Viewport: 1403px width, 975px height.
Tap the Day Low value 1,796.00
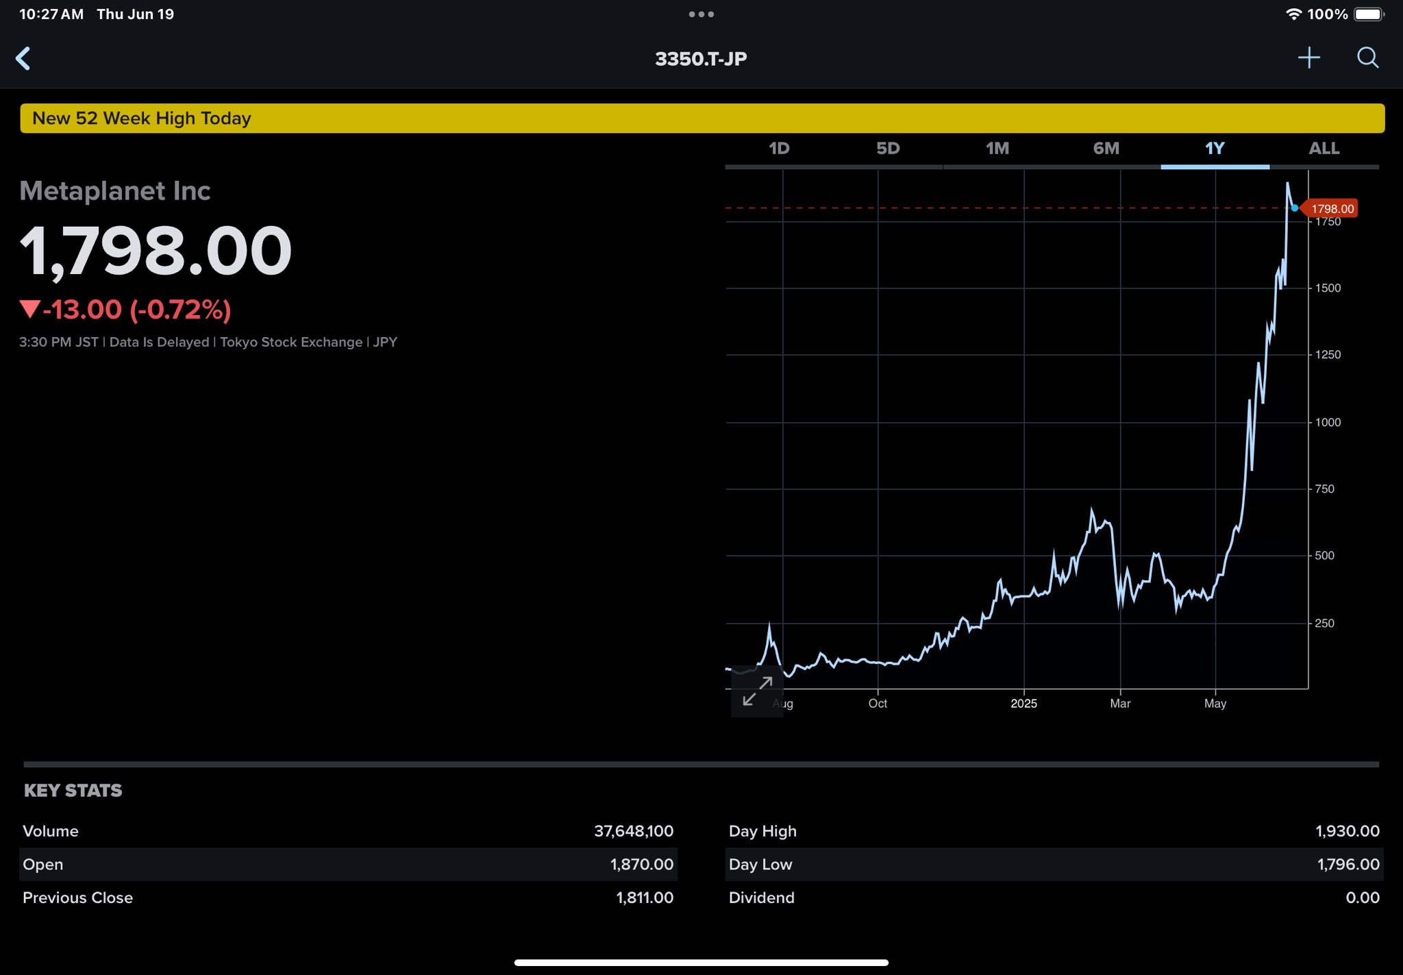1348,865
